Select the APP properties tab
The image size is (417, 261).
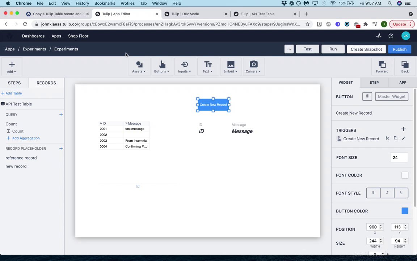pos(403,83)
